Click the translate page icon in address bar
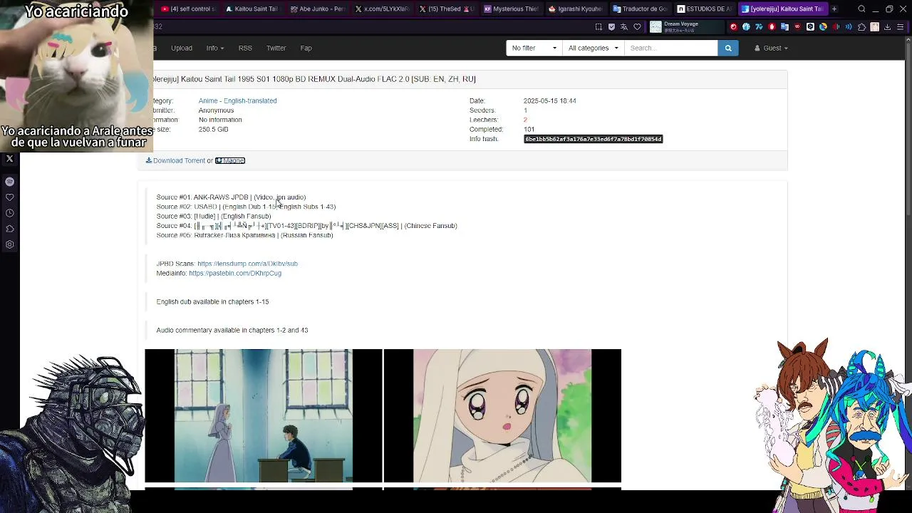Image resolution: width=912 pixels, height=513 pixels. [624, 27]
